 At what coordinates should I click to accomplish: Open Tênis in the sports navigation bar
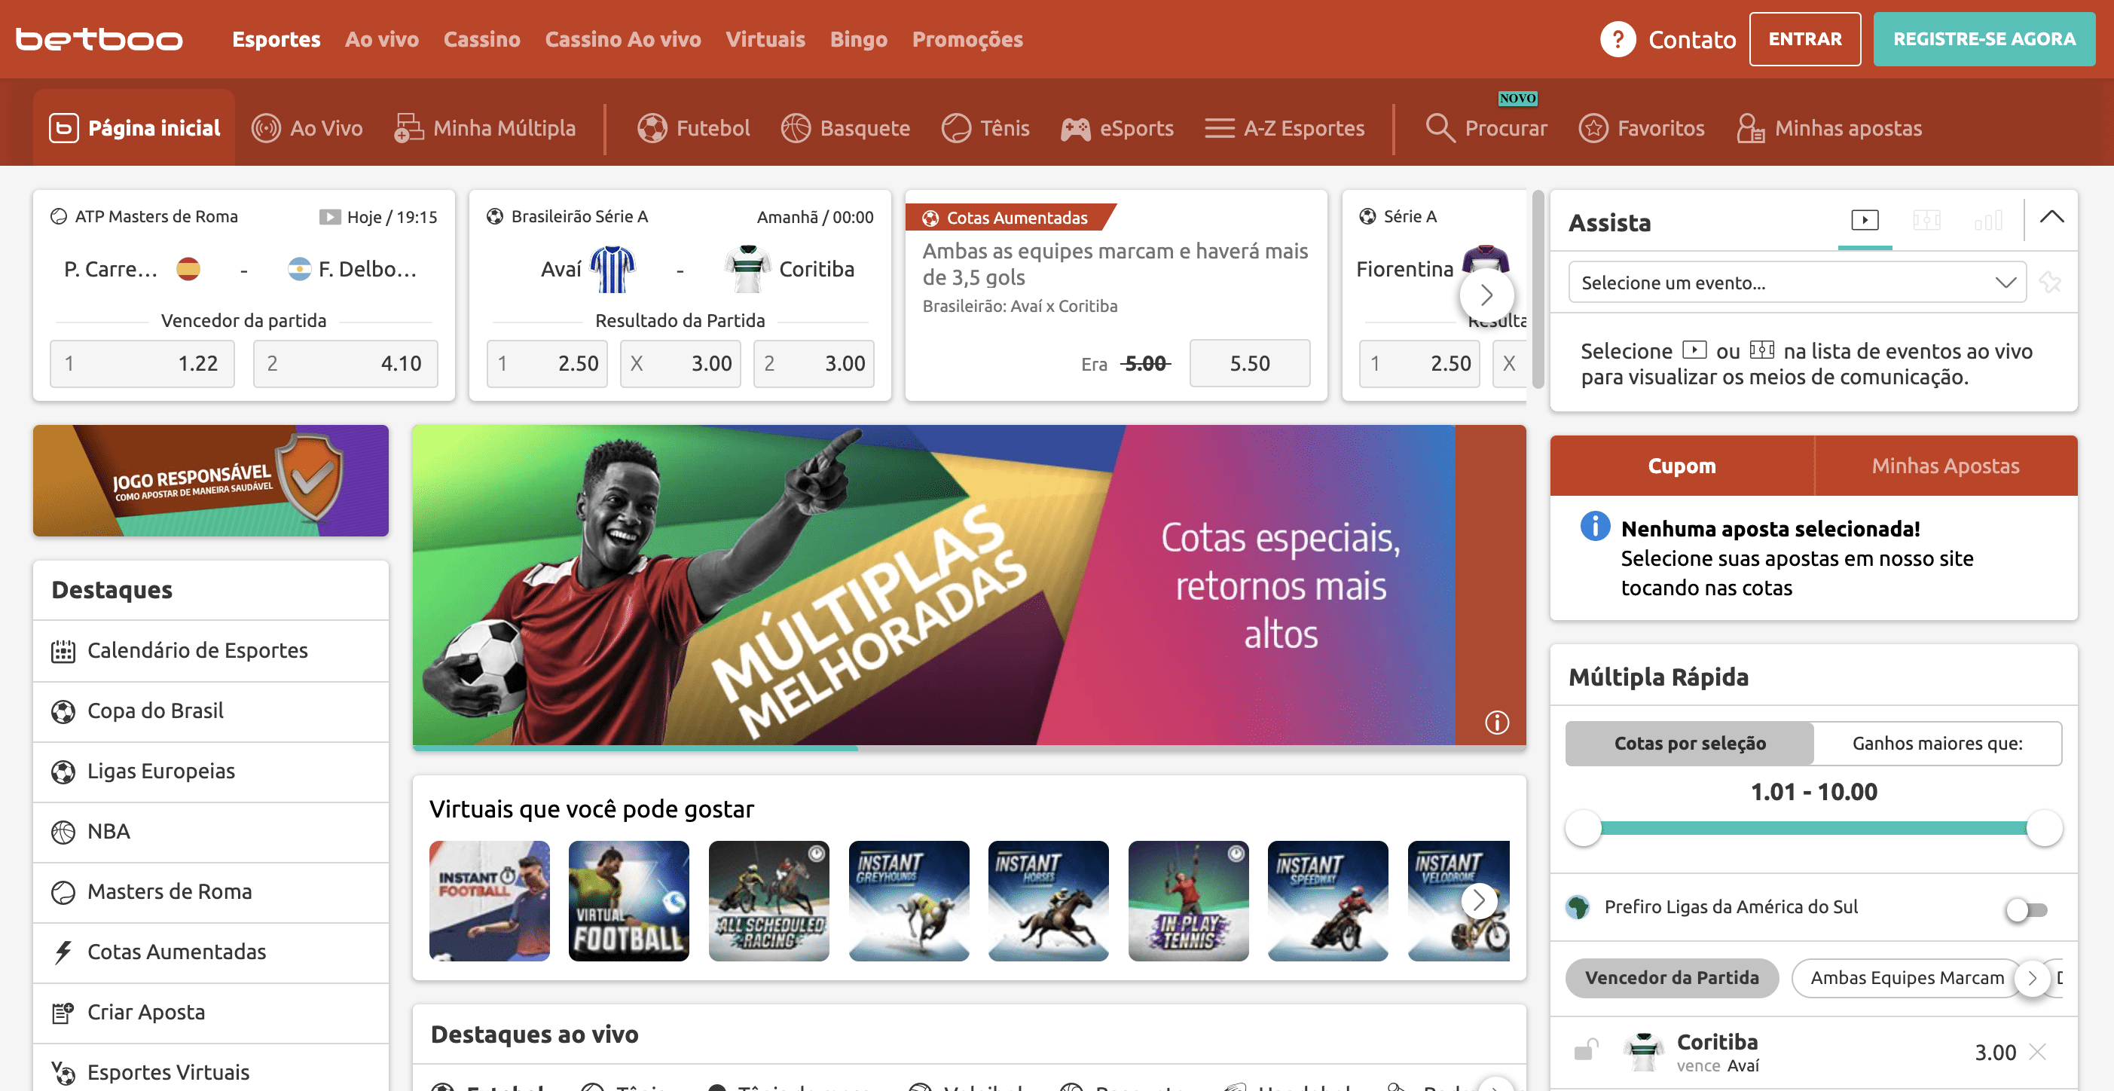pos(985,128)
